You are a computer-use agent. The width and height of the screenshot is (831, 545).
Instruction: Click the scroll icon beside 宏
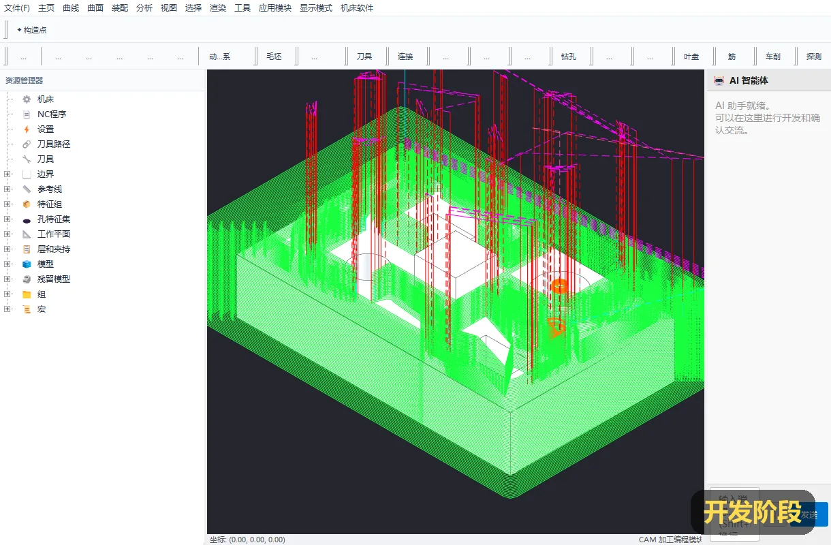(27, 309)
